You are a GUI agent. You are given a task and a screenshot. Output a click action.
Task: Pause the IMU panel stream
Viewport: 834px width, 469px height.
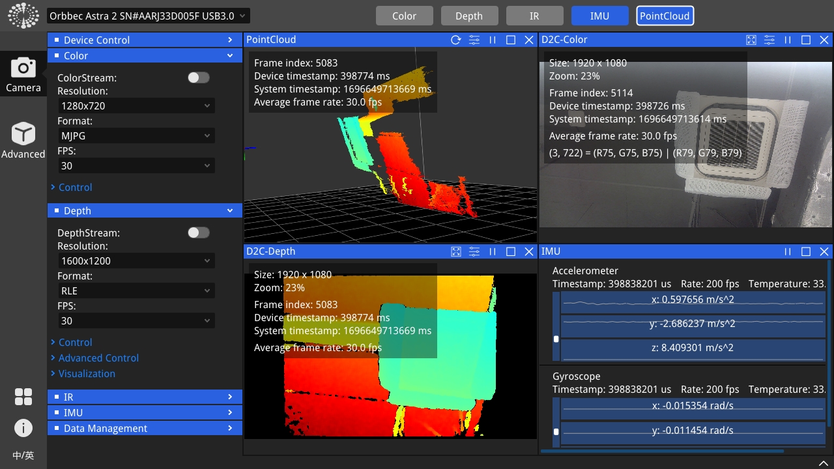[788, 251]
